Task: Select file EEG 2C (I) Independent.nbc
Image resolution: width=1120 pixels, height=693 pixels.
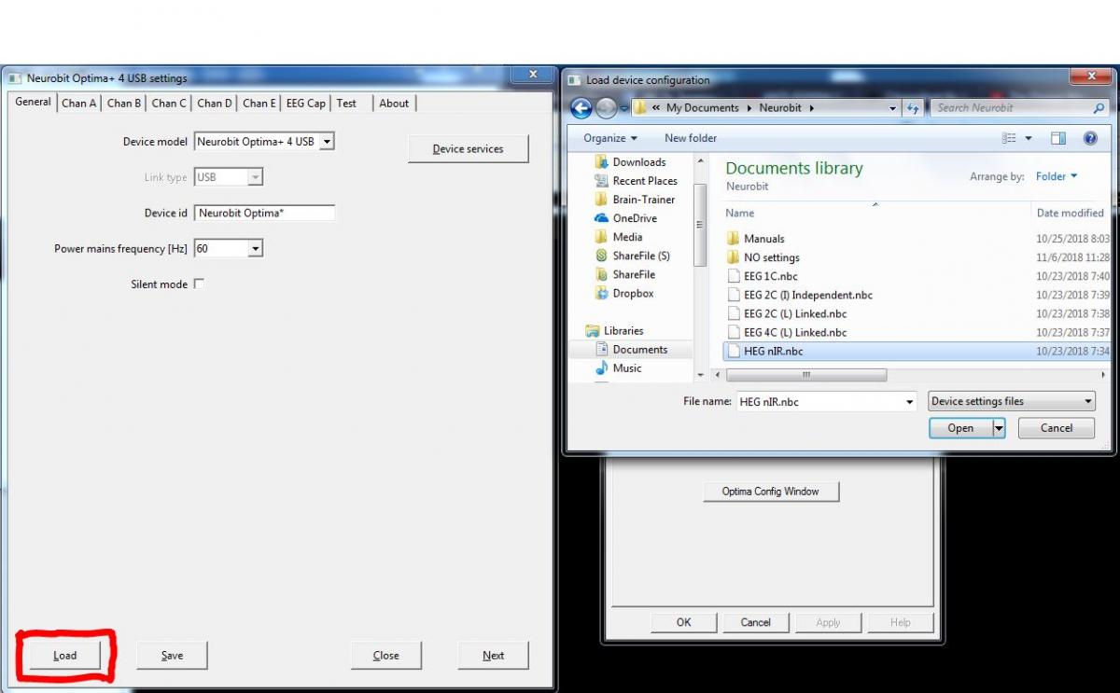Action: (807, 295)
